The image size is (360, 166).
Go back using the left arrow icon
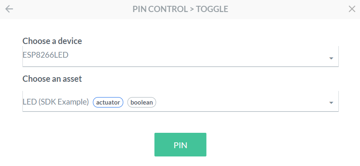[x=9, y=9]
